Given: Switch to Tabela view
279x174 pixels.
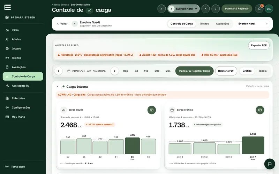Looking at the screenshot, I should tap(263, 71).
